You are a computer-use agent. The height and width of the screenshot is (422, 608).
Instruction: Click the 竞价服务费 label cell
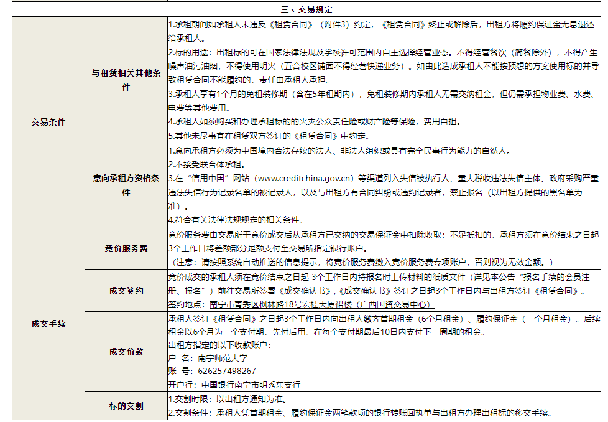126,249
